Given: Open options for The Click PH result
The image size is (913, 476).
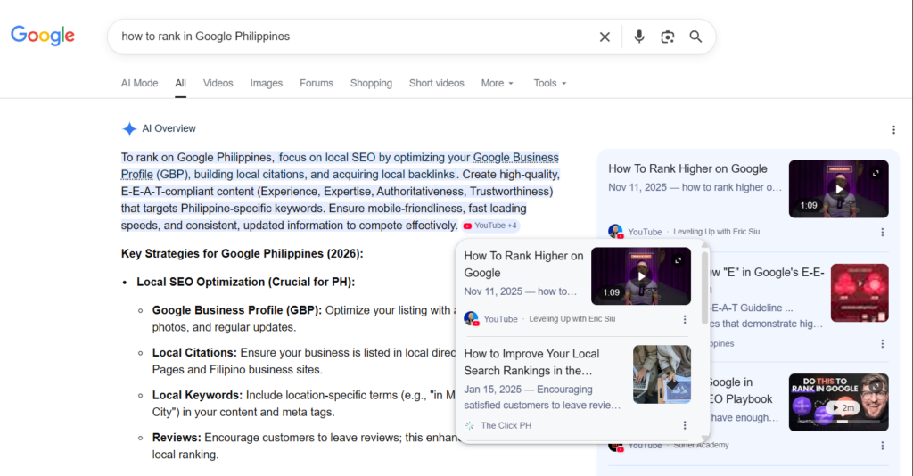Looking at the screenshot, I should [x=685, y=425].
